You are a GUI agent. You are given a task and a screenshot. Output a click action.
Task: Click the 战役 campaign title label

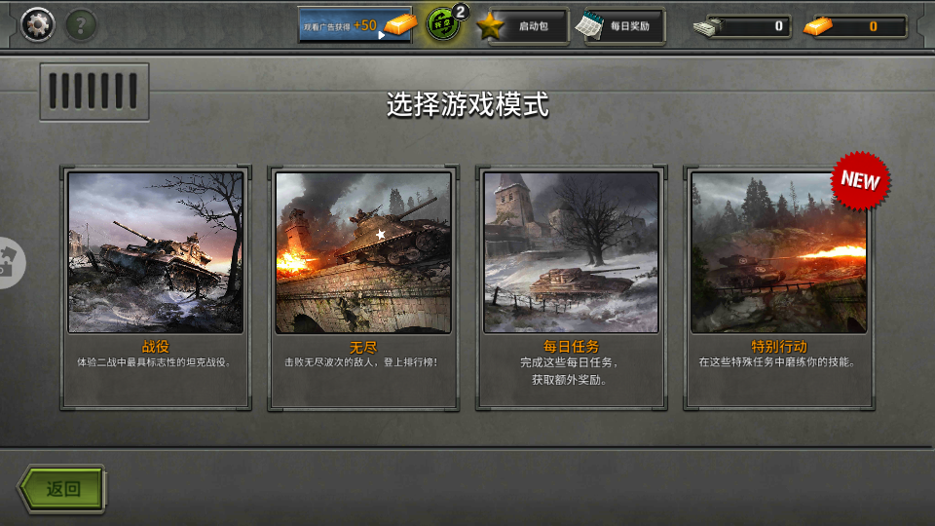pyautogui.click(x=156, y=347)
